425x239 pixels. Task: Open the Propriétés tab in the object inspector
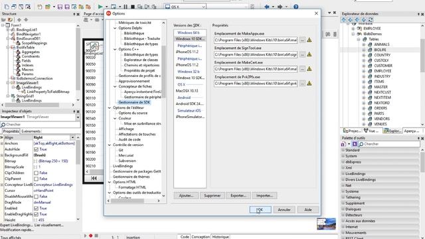point(11,131)
